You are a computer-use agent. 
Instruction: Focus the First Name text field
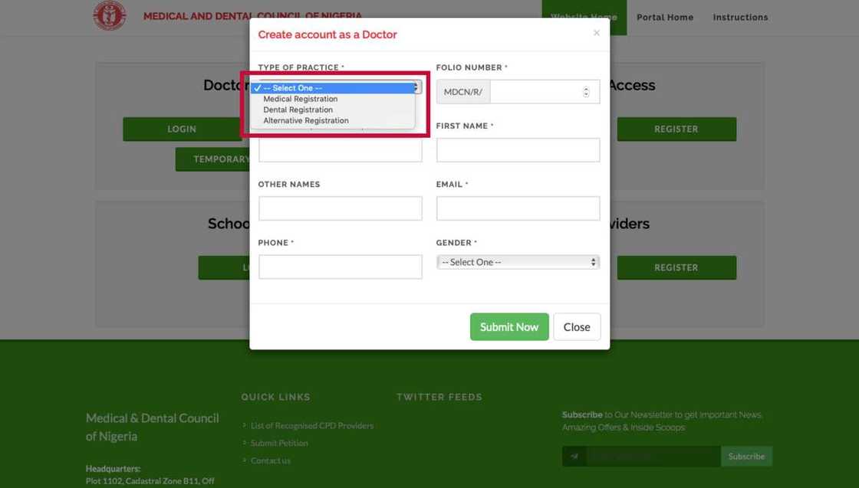tap(518, 150)
